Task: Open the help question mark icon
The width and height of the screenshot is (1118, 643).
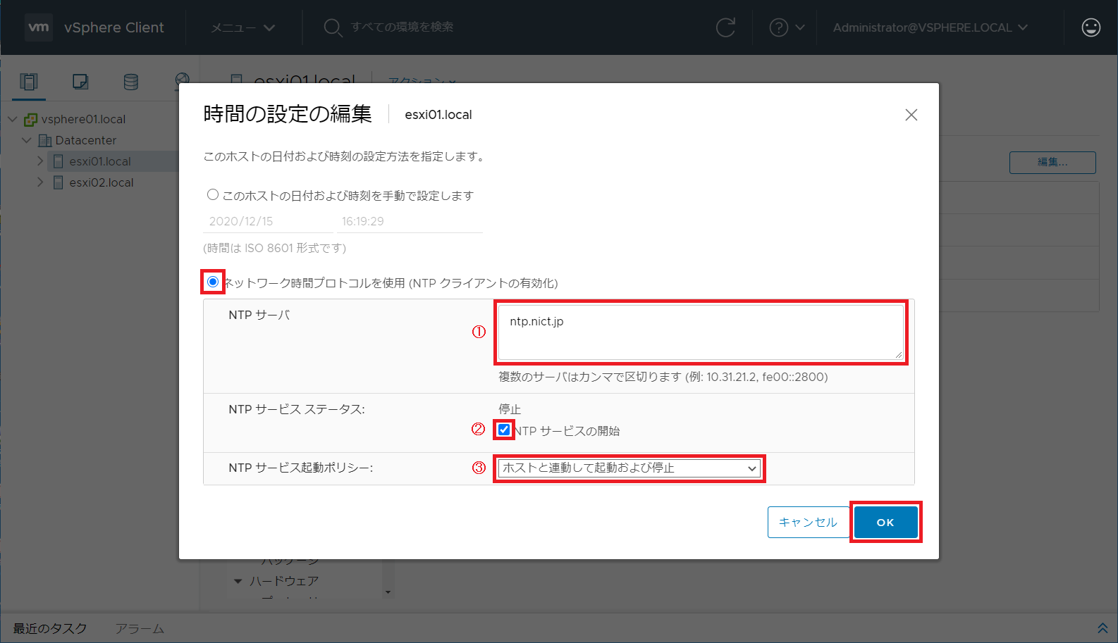Action: tap(778, 27)
